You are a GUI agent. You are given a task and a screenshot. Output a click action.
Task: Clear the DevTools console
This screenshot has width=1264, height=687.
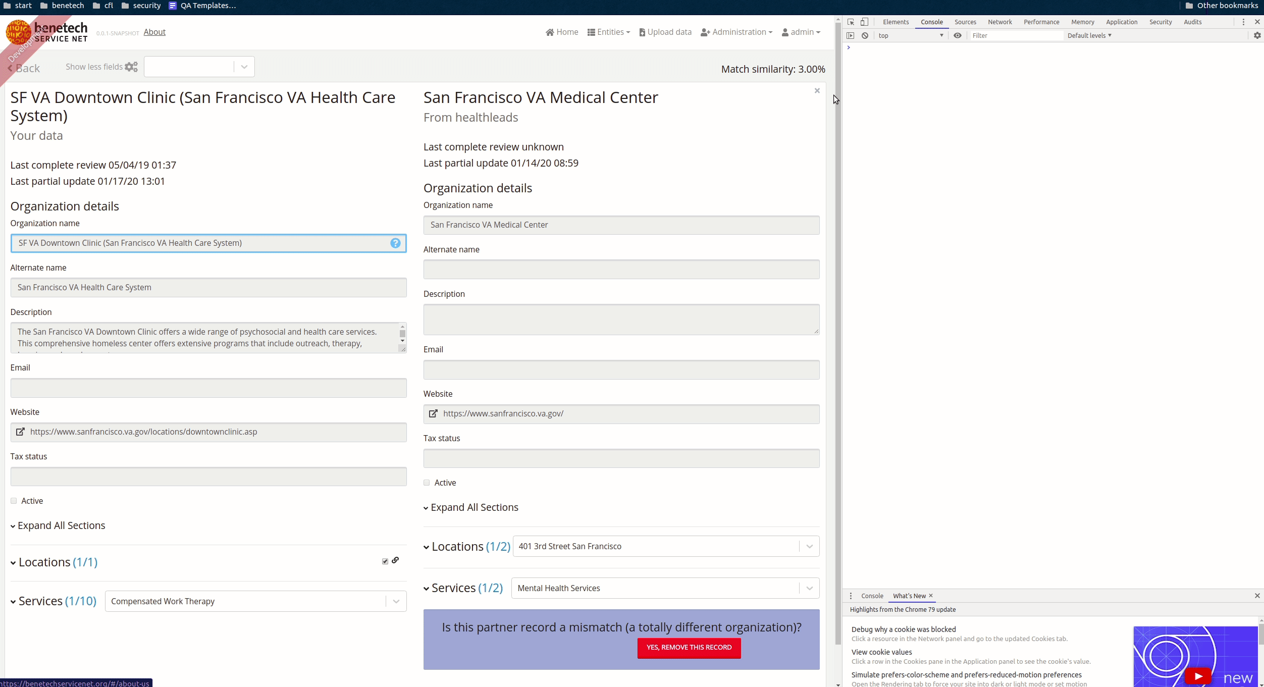click(x=865, y=35)
